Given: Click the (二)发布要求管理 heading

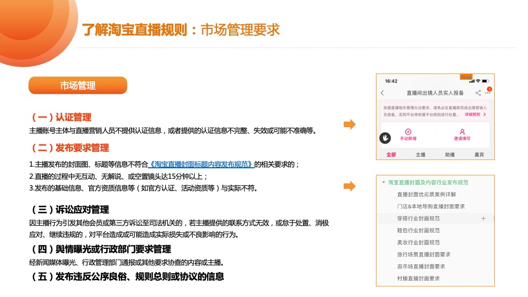Looking at the screenshot, I should (x=70, y=148).
